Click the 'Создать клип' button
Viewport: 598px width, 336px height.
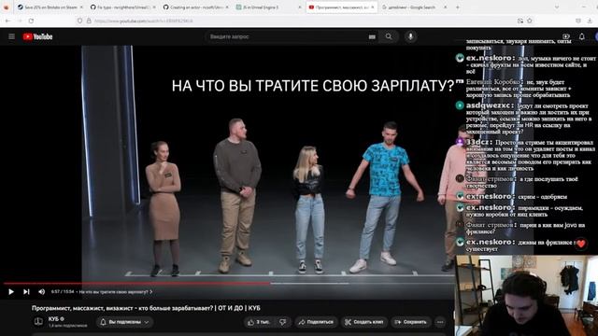click(x=364, y=322)
